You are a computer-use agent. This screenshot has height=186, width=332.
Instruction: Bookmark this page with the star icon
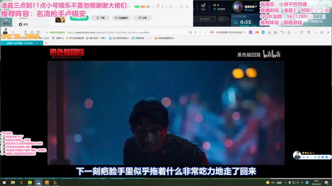pos(47,33)
